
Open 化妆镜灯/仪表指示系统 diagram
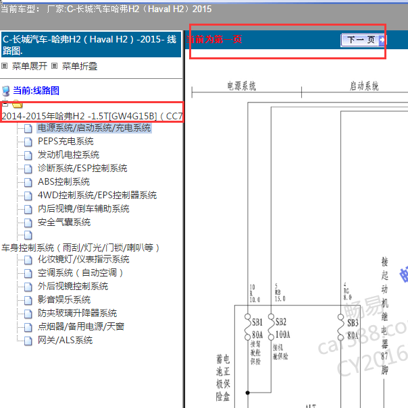point(84,260)
